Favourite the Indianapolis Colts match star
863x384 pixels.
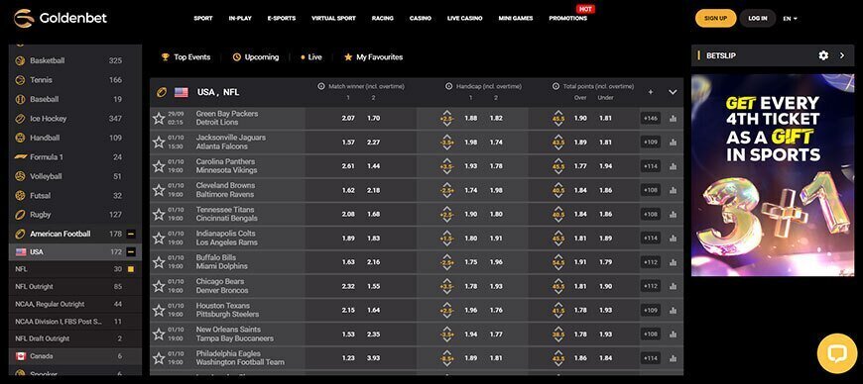pyautogui.click(x=159, y=238)
